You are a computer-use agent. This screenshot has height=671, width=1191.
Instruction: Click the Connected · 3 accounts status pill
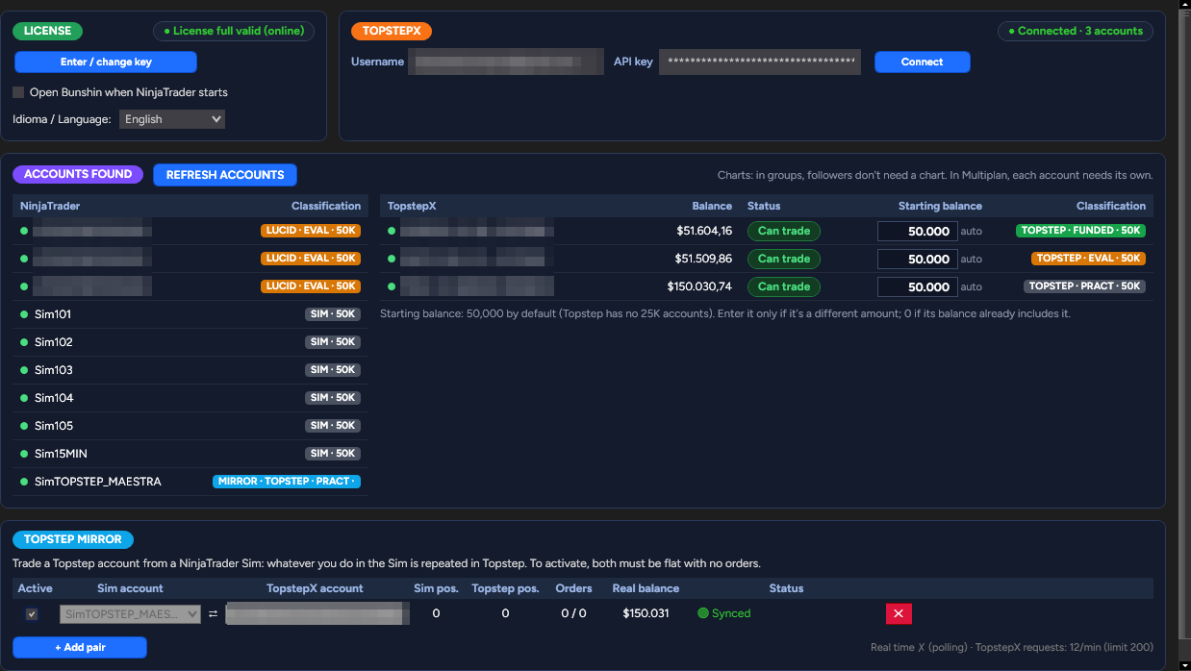pyautogui.click(x=1075, y=31)
